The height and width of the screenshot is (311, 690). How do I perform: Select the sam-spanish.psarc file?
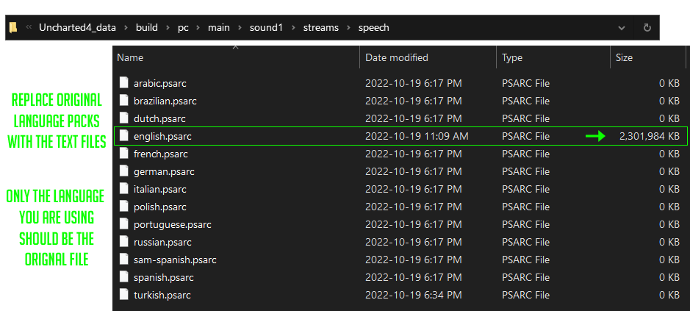(175, 260)
